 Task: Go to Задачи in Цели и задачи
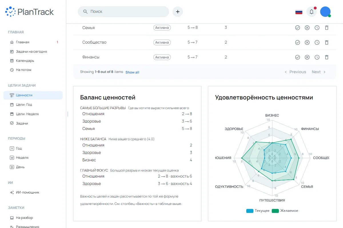click(33, 123)
